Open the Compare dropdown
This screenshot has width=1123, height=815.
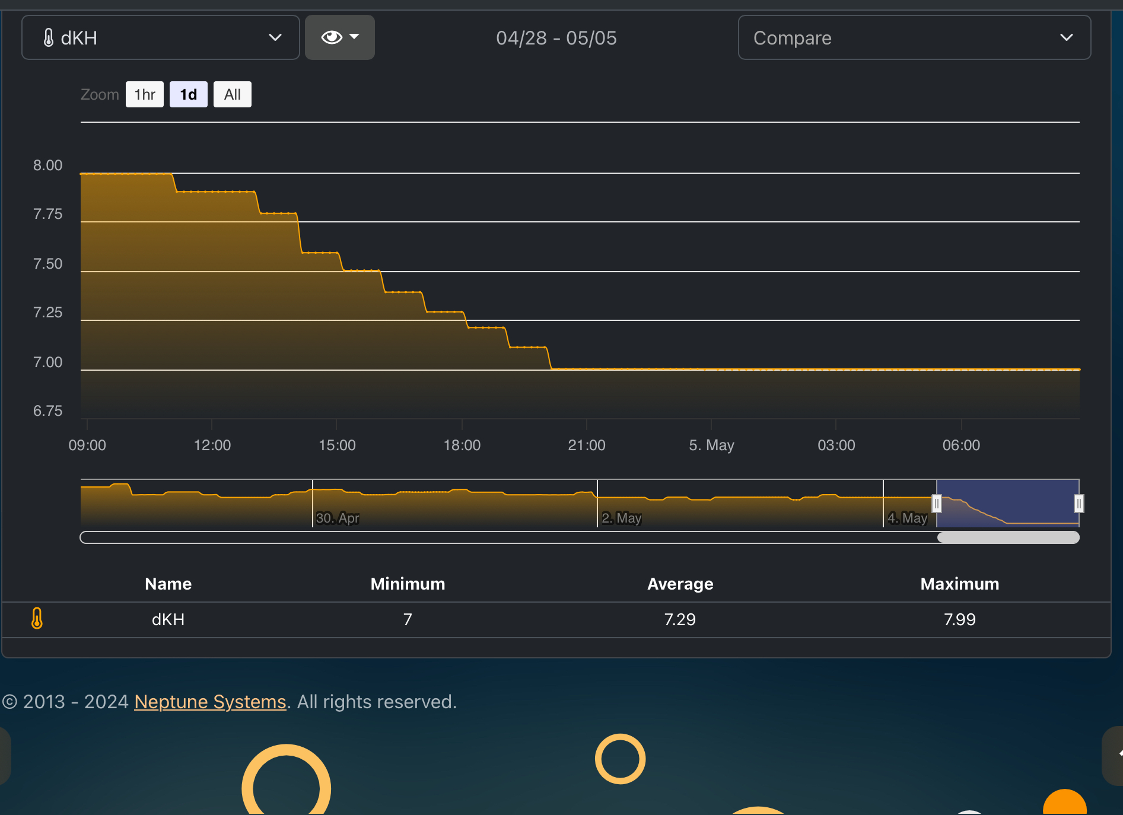(914, 37)
